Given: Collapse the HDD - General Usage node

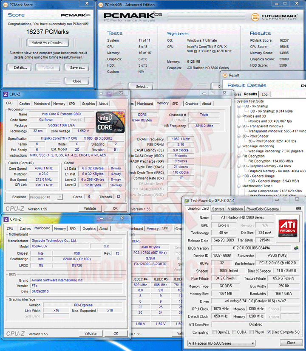Looking at the screenshot, I should (239, 176).
